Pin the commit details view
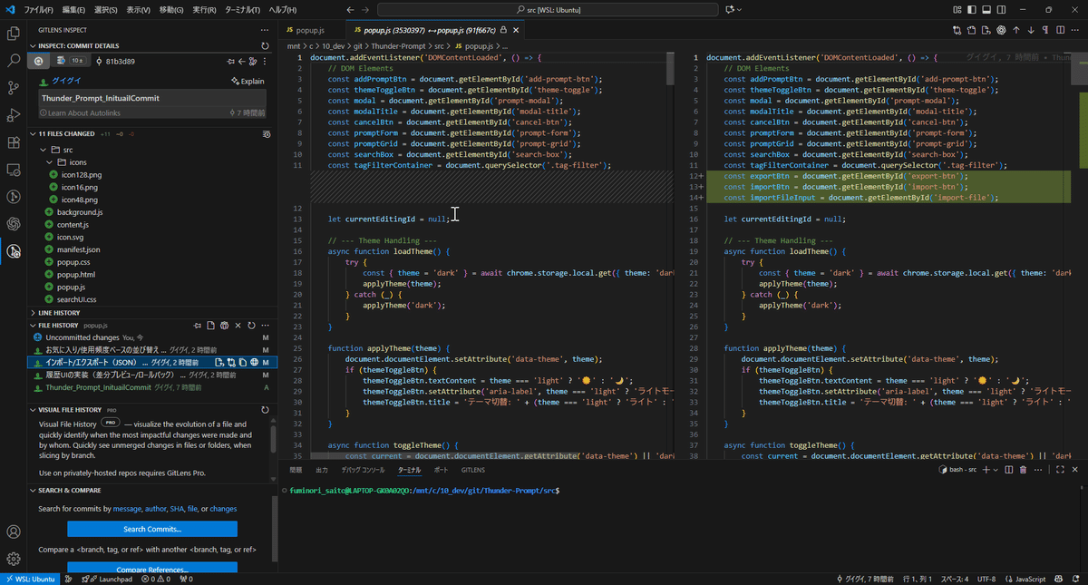Screen dimensions: 1088x585 231,61
